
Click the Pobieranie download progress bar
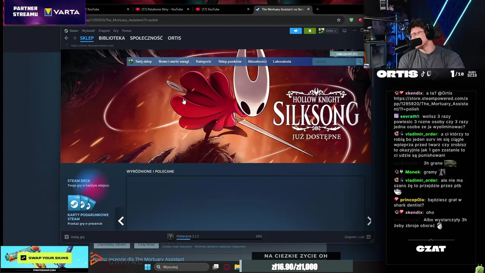click(x=219, y=239)
